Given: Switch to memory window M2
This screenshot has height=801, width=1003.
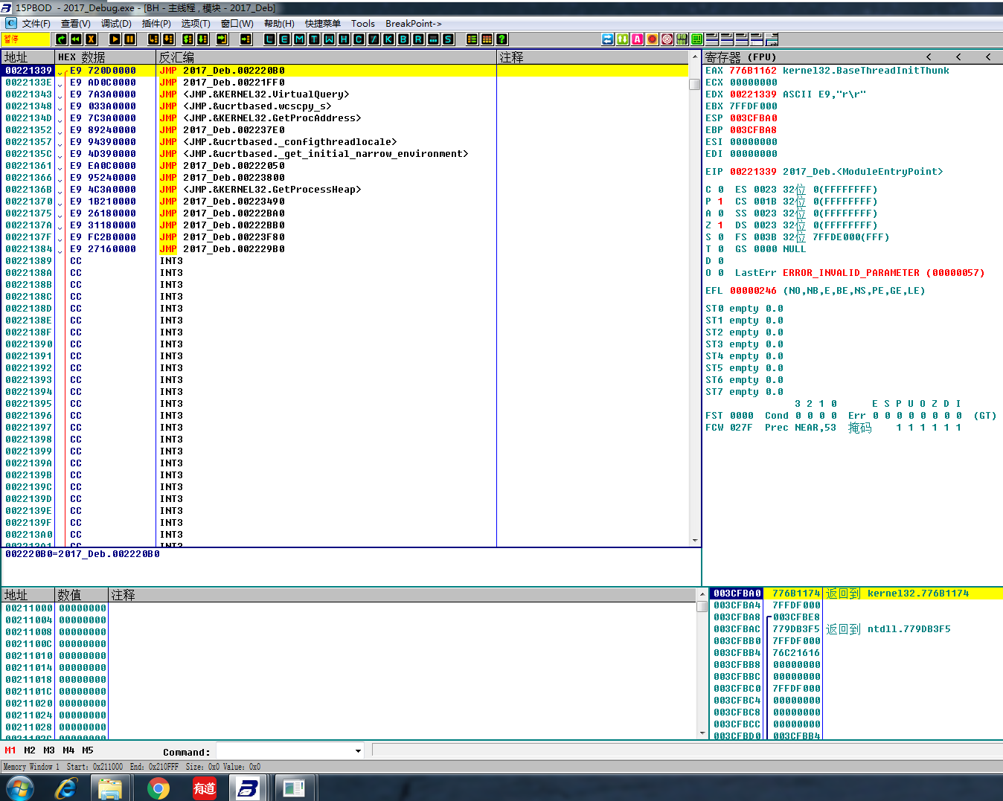Looking at the screenshot, I should point(30,750).
